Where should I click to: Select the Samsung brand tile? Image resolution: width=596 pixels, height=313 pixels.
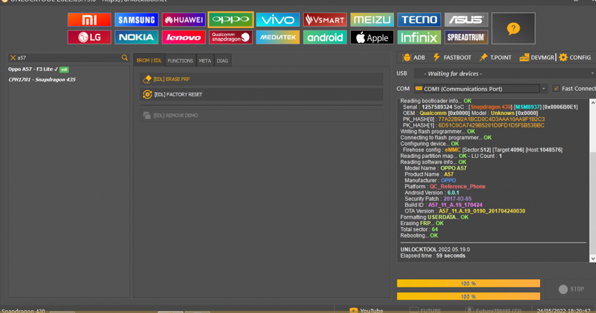pyautogui.click(x=137, y=20)
